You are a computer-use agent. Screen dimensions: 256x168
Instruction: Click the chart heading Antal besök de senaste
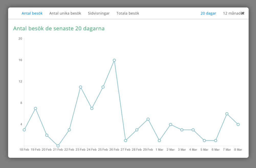coord(59,28)
